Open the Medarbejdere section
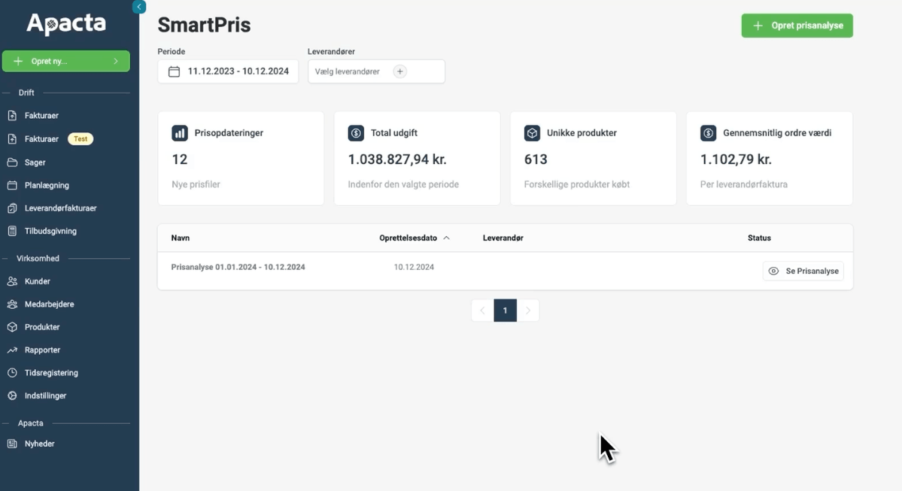This screenshot has width=902, height=491. pos(49,305)
